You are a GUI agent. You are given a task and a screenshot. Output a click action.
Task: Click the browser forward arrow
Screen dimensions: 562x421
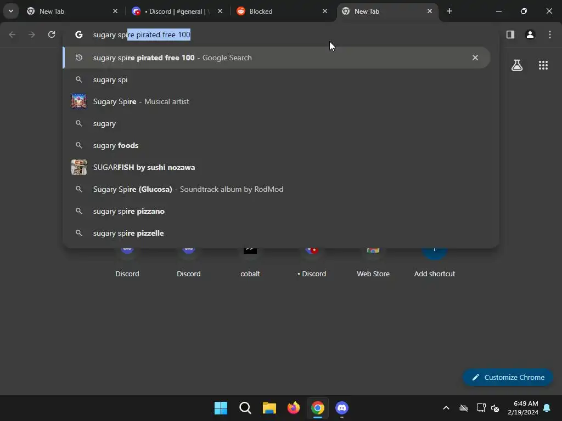point(32,35)
